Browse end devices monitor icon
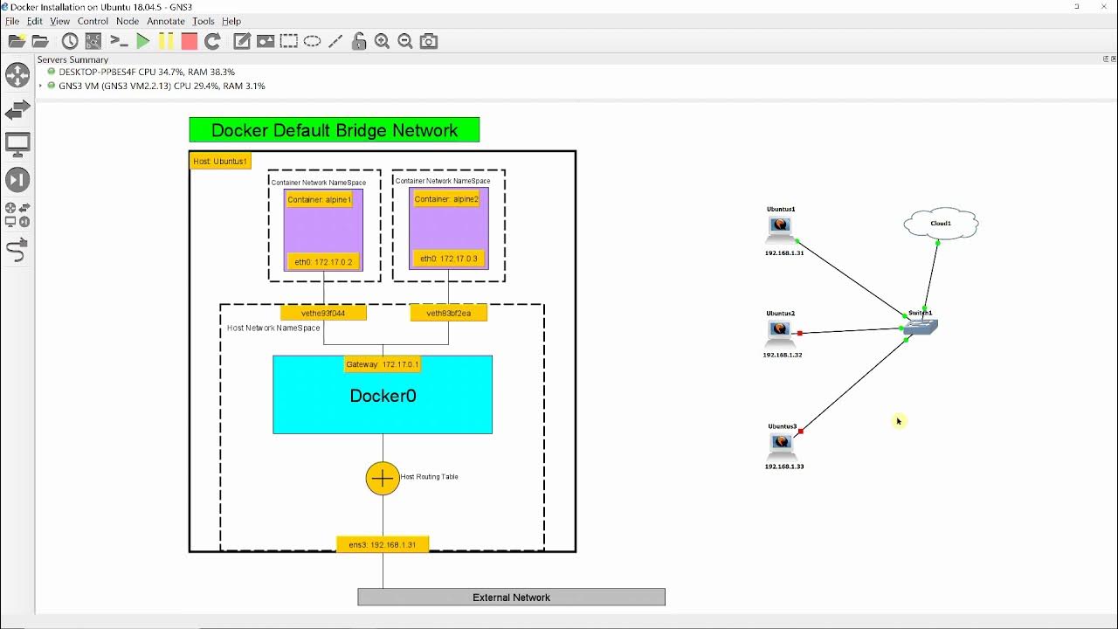Screen dimensions: 1118x629 click(17, 145)
